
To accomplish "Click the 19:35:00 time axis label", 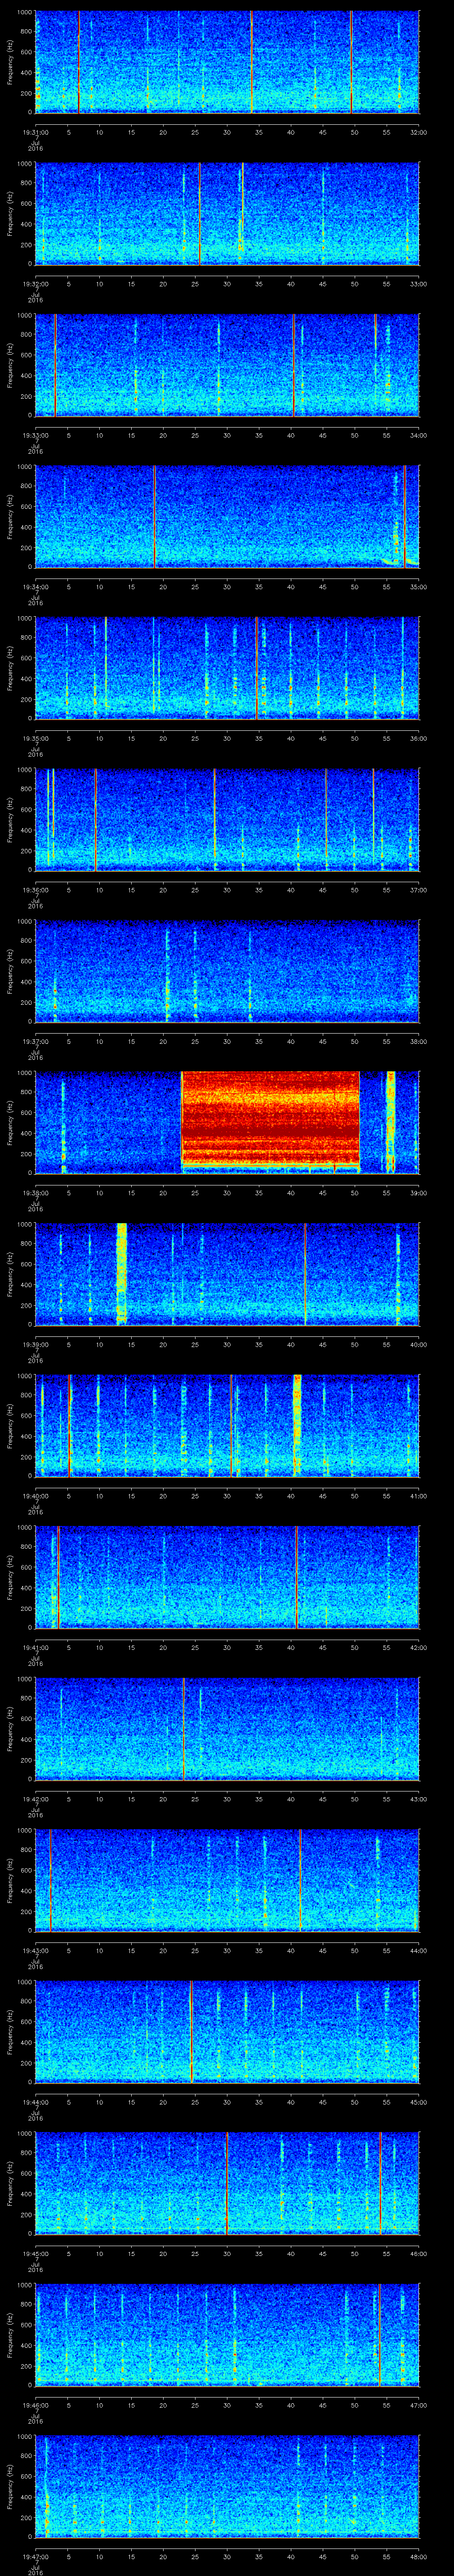I will coord(35,738).
